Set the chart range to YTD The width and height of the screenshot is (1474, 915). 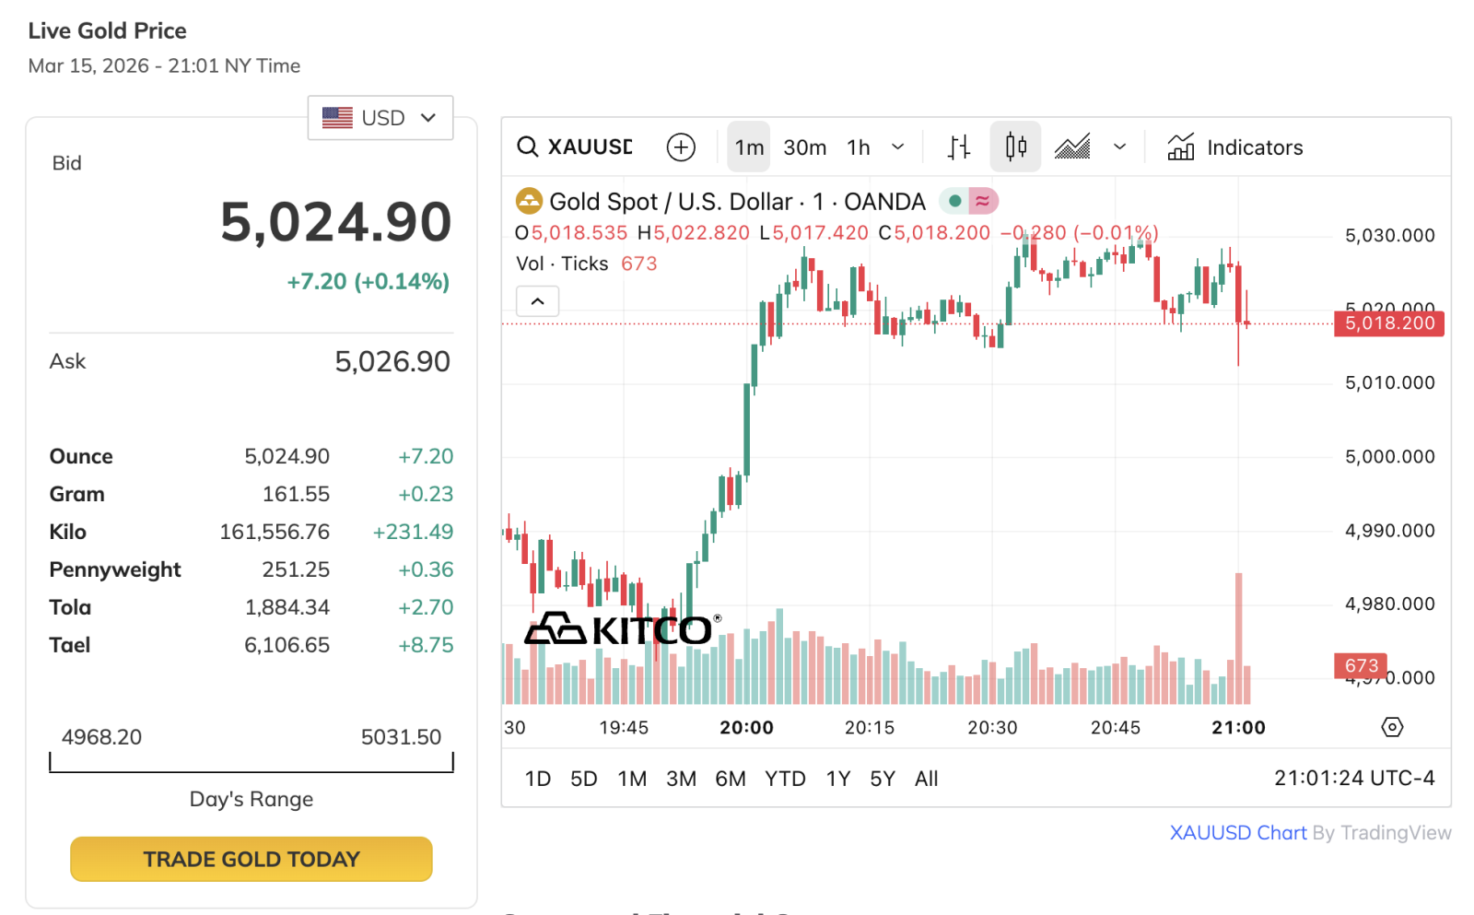coord(785,779)
